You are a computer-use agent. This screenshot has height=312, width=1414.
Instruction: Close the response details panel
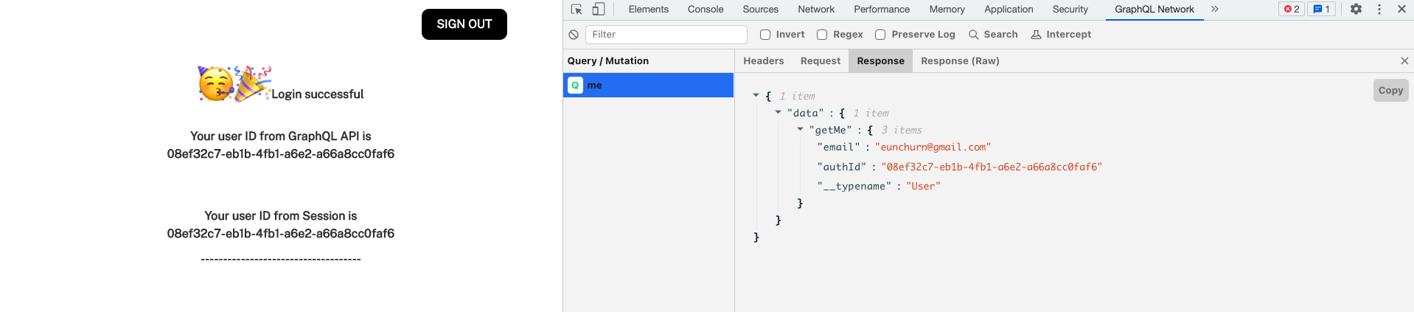[x=1404, y=61]
